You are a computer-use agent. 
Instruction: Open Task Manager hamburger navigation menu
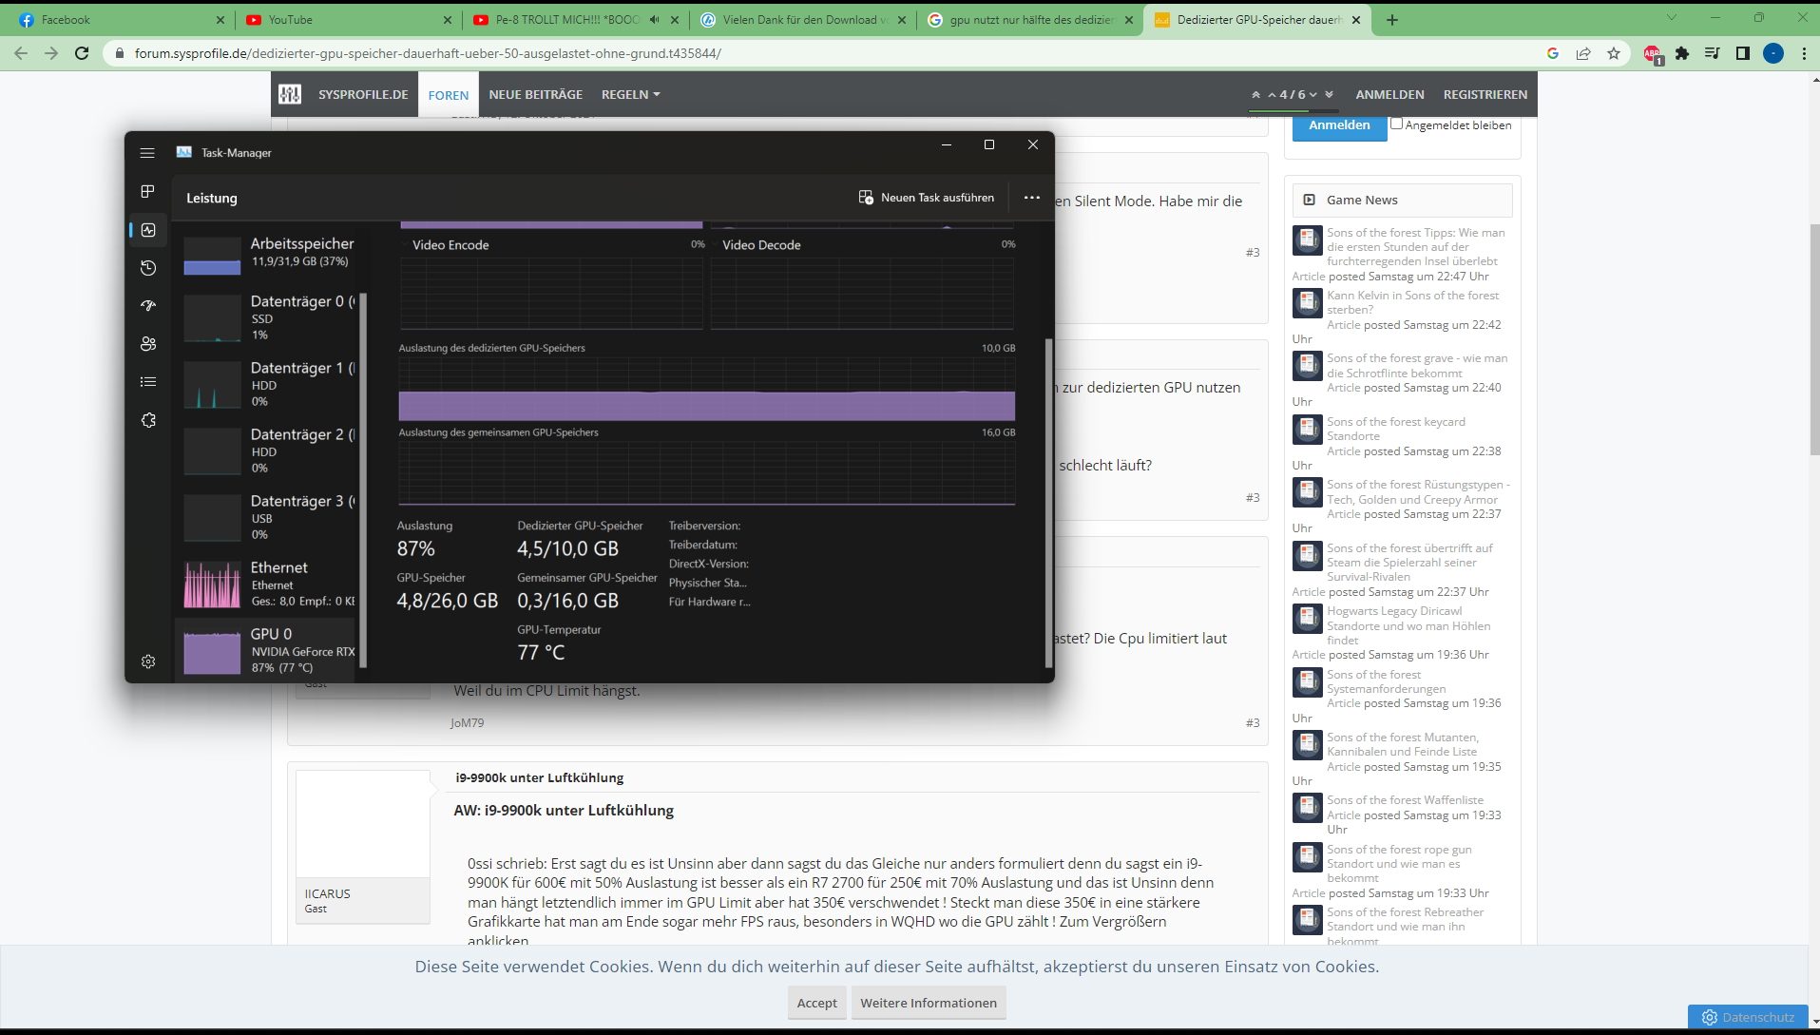pos(147,153)
